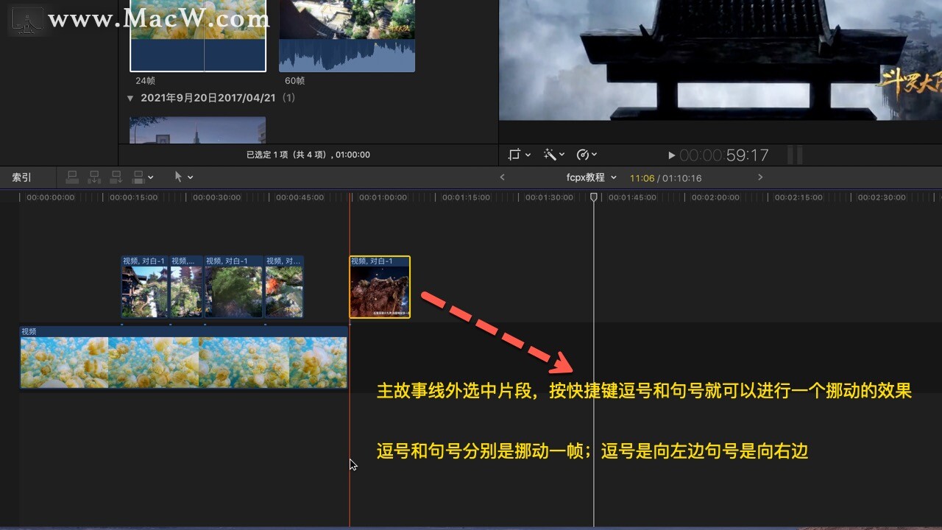The width and height of the screenshot is (942, 530).
Task: Click the 00:01:15:00 ruler timecode
Action: point(467,197)
